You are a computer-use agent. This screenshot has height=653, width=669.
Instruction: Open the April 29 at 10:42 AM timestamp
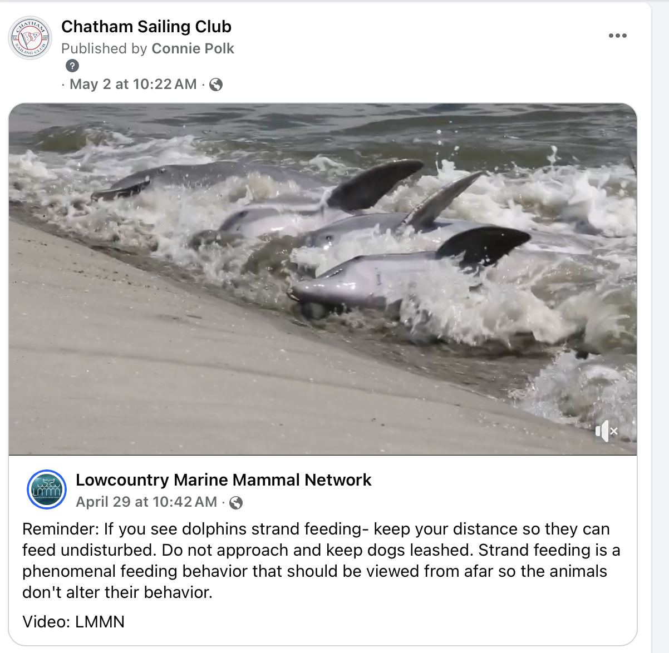(146, 502)
